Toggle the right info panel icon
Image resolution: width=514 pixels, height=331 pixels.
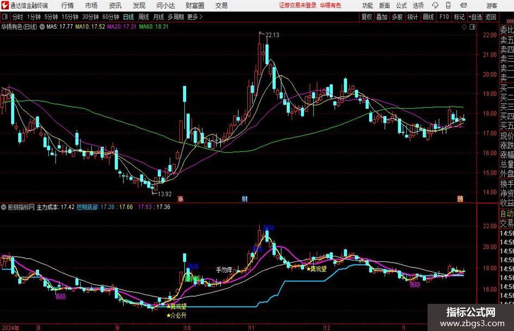[x=472, y=27]
